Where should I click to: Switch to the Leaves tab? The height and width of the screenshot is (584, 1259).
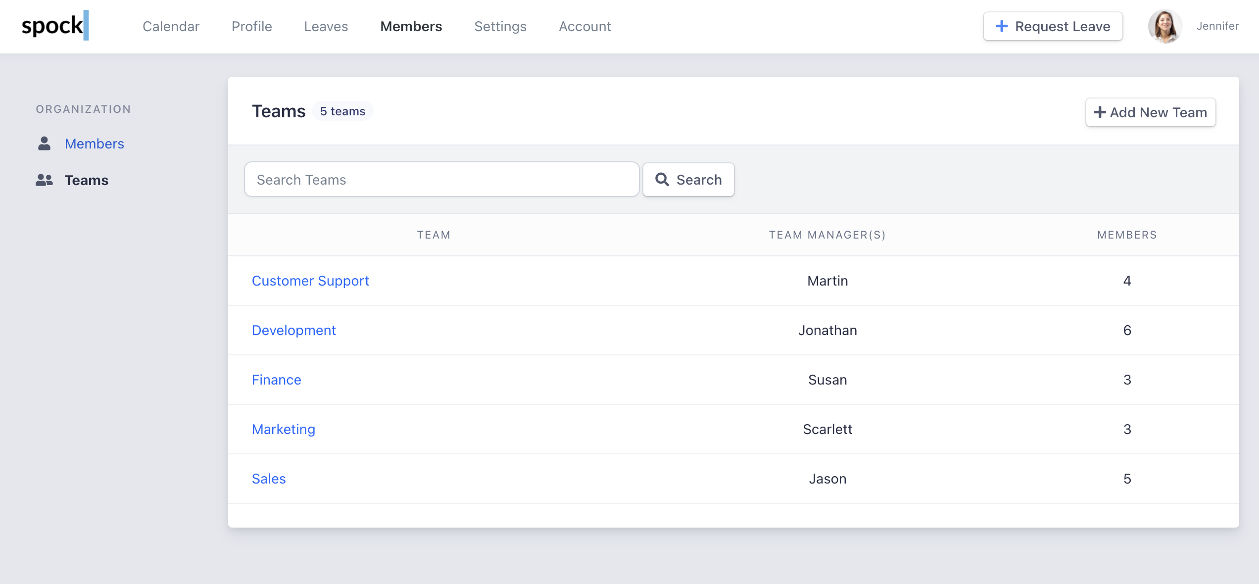(x=326, y=26)
